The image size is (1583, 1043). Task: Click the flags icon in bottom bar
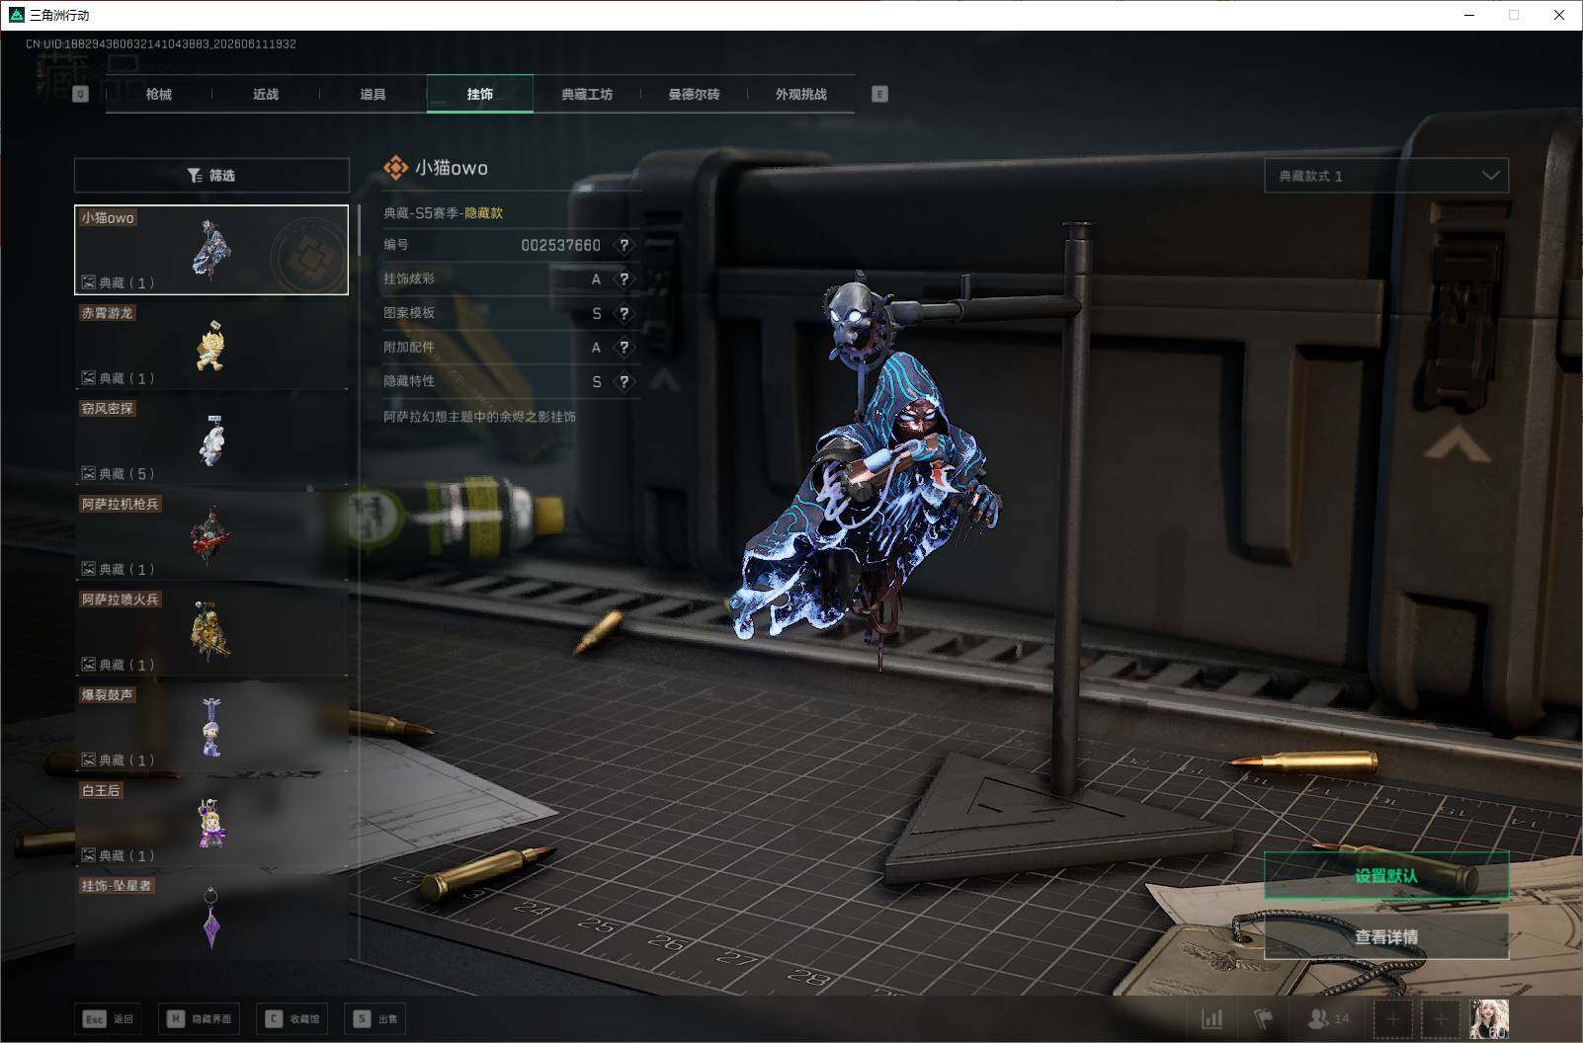click(x=1264, y=1018)
